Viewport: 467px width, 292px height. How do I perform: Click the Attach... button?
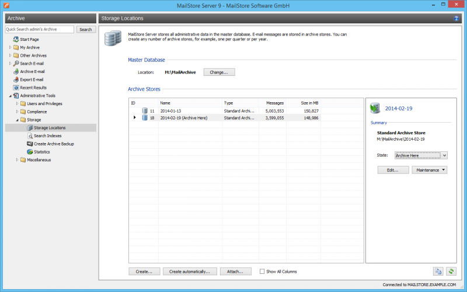(x=235, y=272)
